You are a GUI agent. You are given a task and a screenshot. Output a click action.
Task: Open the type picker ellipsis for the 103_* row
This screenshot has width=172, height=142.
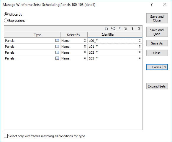click(57, 58)
